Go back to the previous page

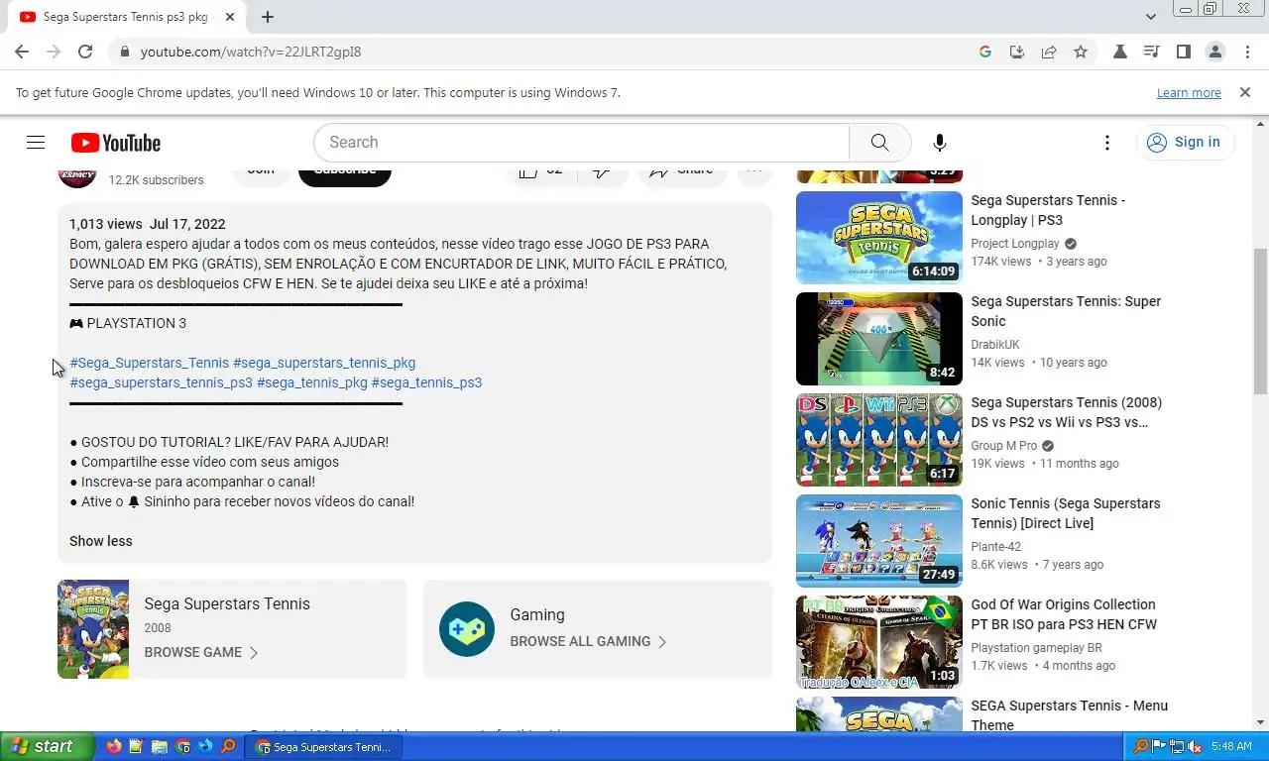tap(22, 52)
